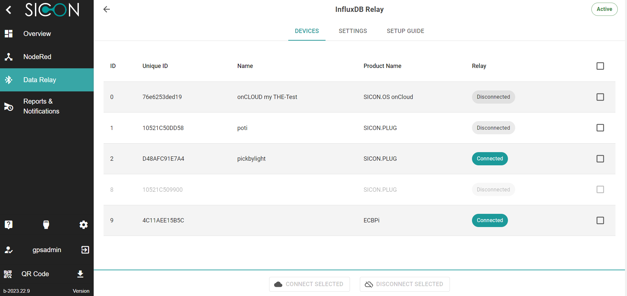627x296 pixels.
Task: Click DISCONNECT SELECTED button
Action: click(405, 284)
